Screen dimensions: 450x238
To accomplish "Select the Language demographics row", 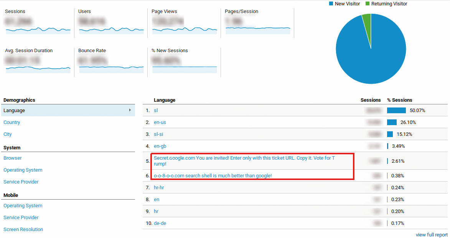I will click(68, 110).
